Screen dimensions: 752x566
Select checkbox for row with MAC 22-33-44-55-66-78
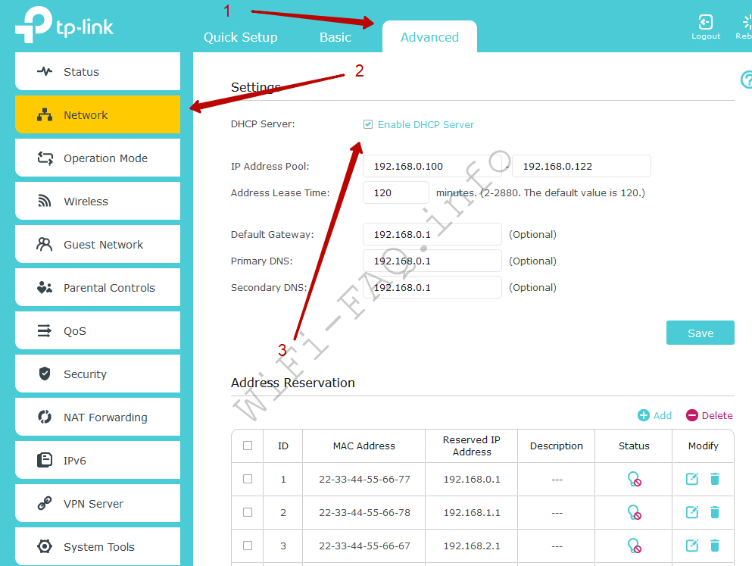point(248,512)
